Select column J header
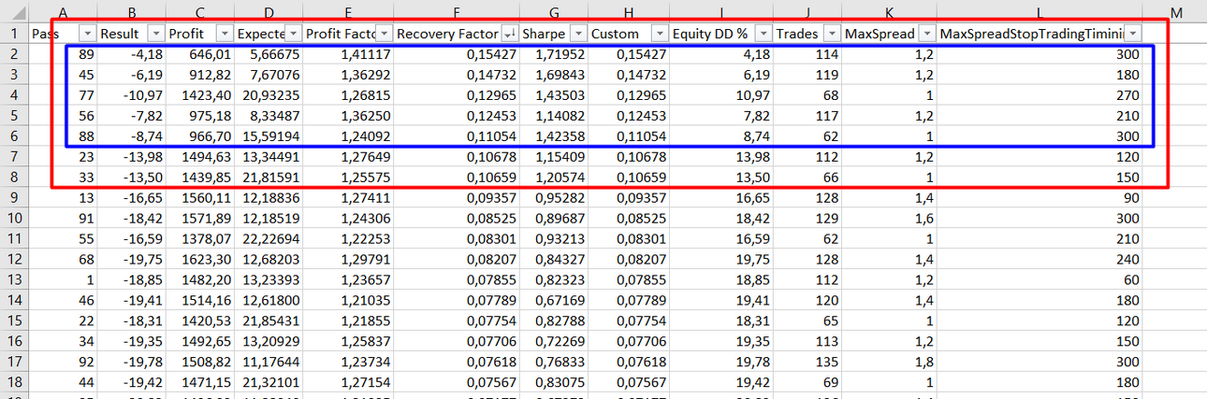The image size is (1207, 399). (x=807, y=12)
